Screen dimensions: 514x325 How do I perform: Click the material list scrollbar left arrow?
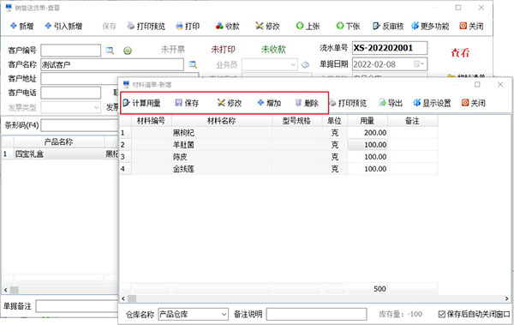pyautogui.click(x=123, y=298)
